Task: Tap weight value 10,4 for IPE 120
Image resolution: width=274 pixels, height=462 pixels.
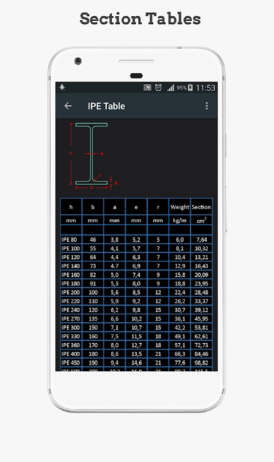Action: coord(180,257)
